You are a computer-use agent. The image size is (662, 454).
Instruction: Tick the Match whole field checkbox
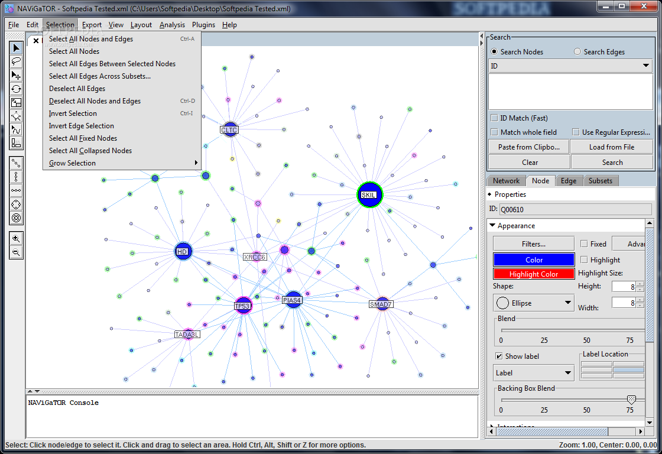click(494, 132)
